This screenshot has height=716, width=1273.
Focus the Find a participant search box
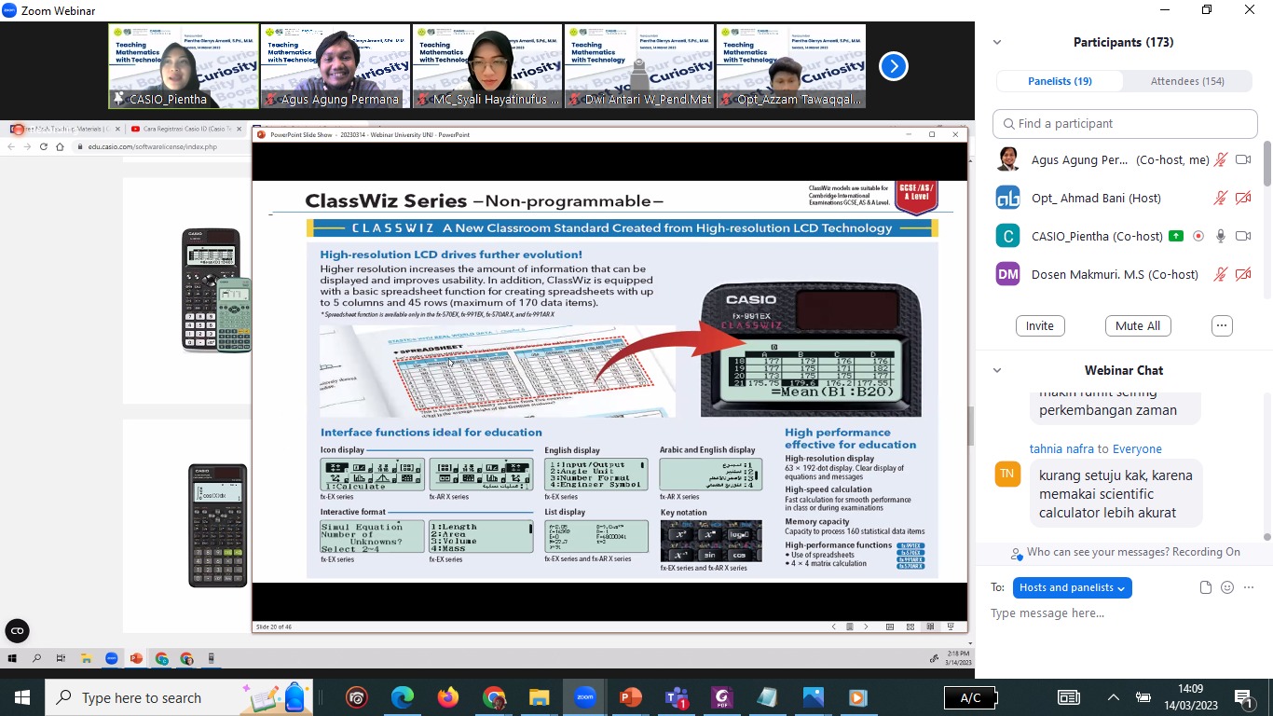tap(1123, 123)
